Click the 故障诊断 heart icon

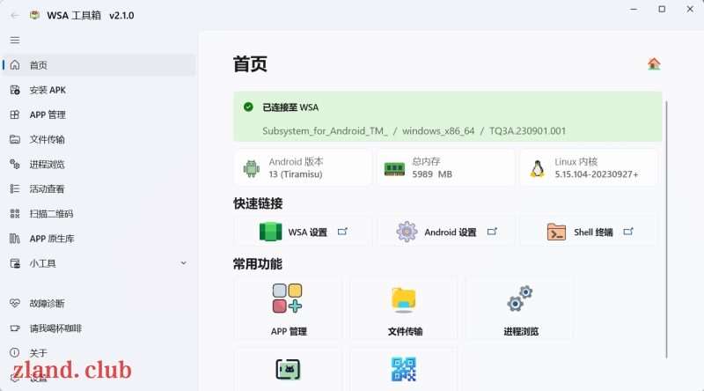[x=15, y=303]
